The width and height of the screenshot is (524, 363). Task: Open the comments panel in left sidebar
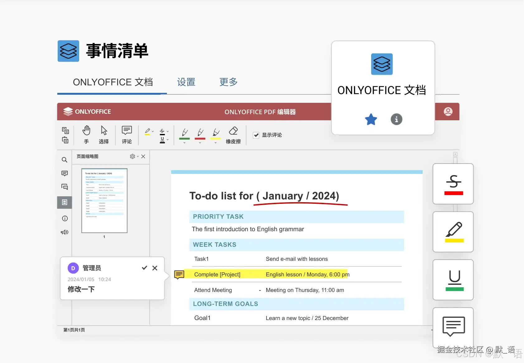point(64,173)
